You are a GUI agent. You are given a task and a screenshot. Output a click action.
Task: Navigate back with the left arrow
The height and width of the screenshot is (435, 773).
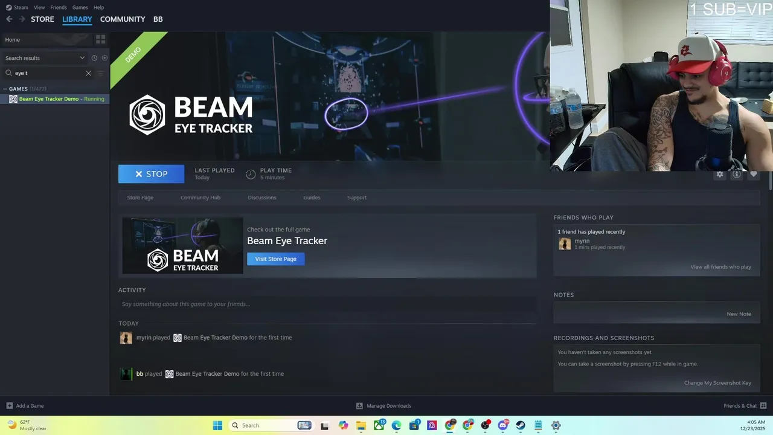click(9, 19)
